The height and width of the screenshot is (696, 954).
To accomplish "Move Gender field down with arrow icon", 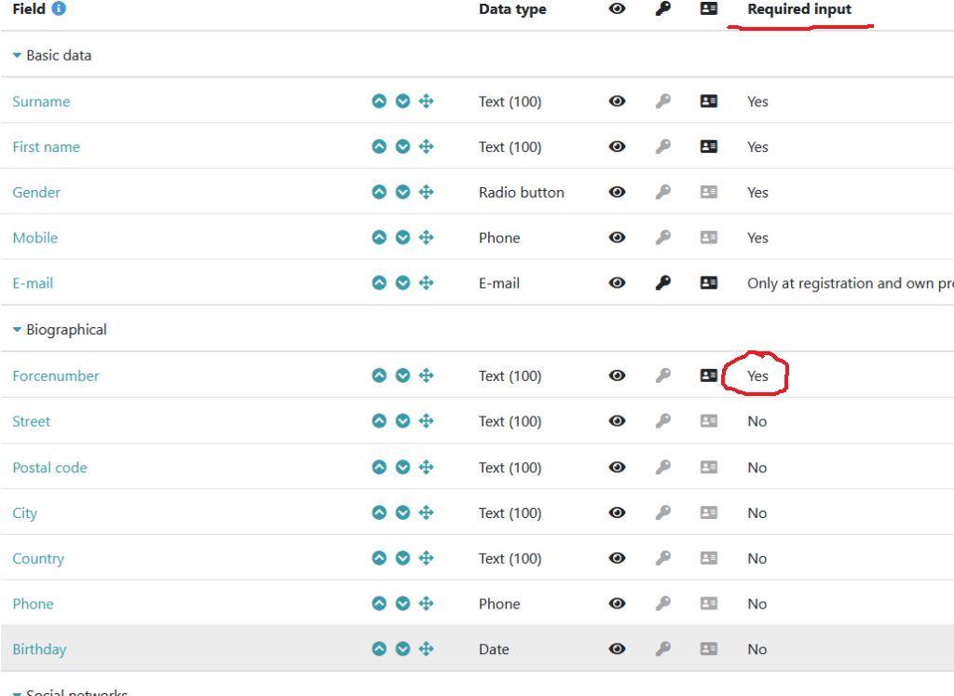I will click(402, 192).
